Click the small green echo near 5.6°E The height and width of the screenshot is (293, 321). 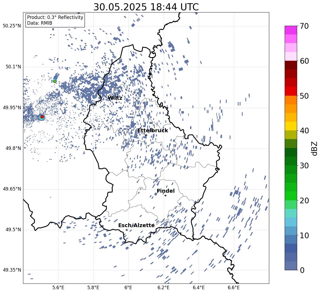coord(54,81)
